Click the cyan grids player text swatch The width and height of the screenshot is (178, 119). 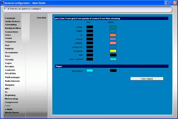coord(90,70)
